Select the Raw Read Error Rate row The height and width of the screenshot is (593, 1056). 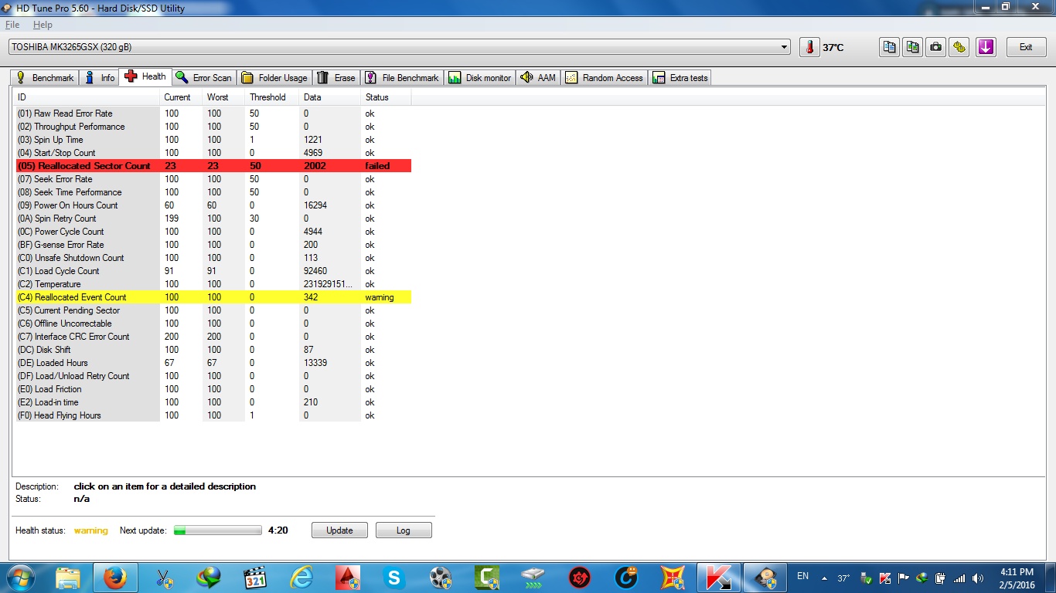pos(213,114)
